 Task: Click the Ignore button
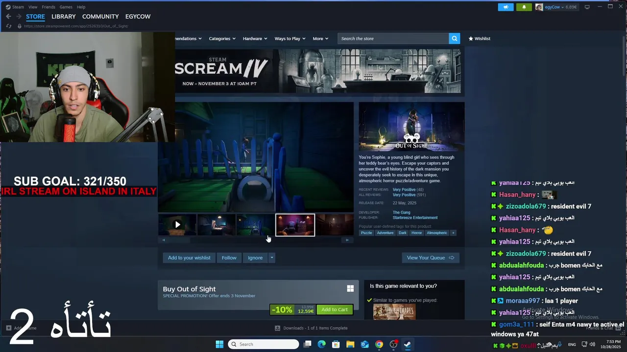[255, 258]
